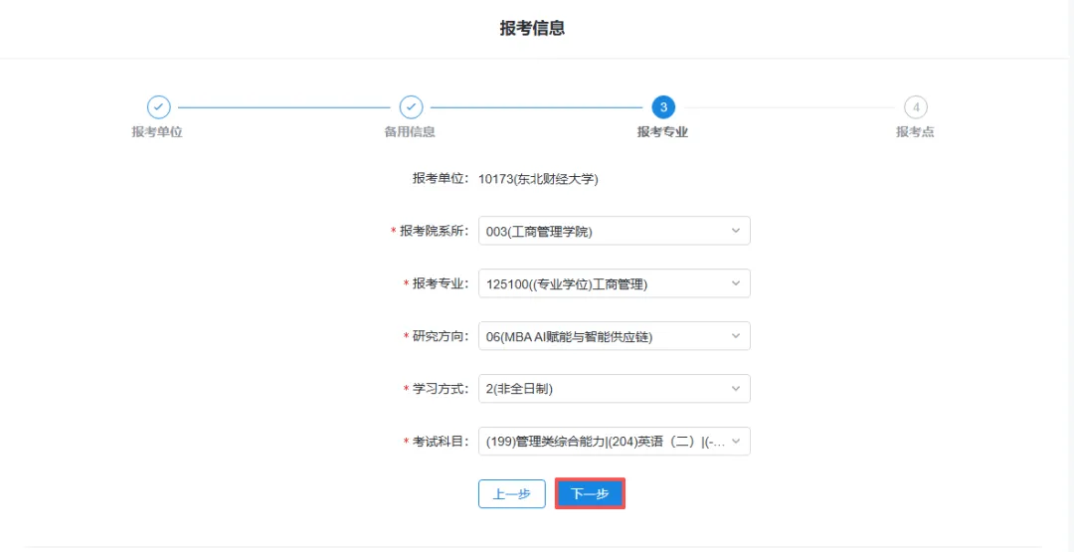This screenshot has width=1074, height=552.
Task: Click the 报考信息 page title
Action: tap(532, 28)
